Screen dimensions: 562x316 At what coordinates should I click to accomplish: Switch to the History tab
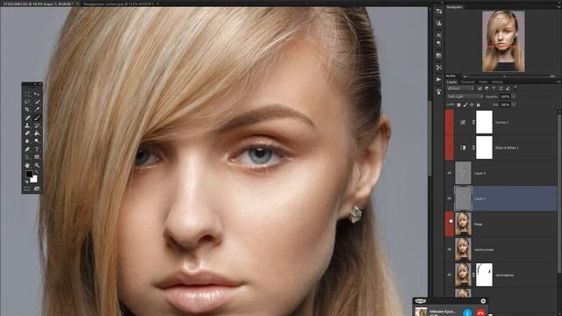(497, 82)
